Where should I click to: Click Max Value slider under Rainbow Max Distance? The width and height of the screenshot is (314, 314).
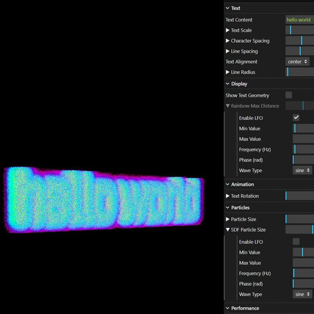(303, 139)
